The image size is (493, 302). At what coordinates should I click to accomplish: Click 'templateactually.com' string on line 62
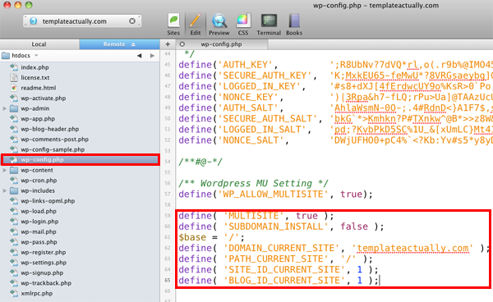point(412,248)
